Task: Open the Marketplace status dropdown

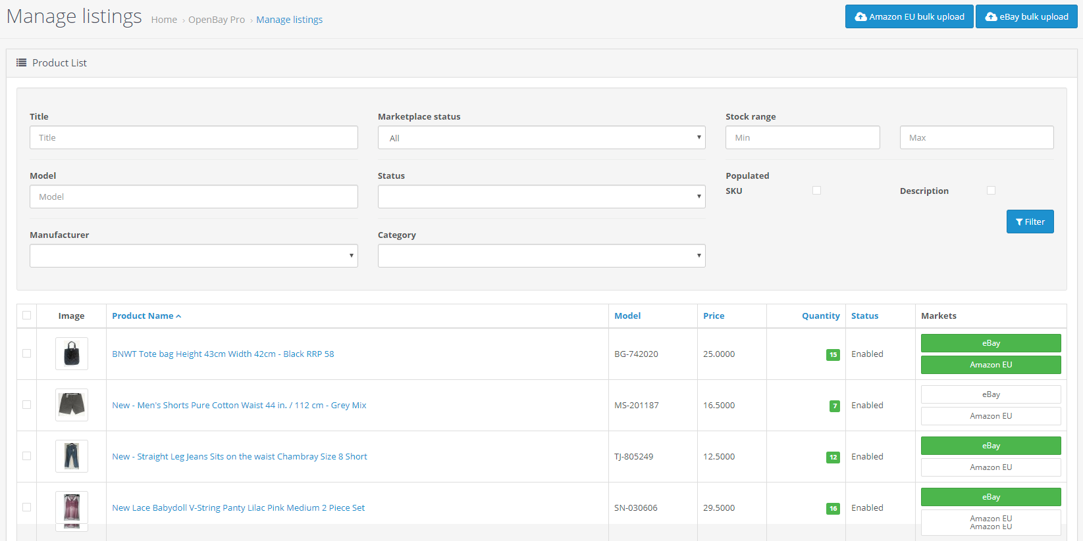Action: [541, 137]
